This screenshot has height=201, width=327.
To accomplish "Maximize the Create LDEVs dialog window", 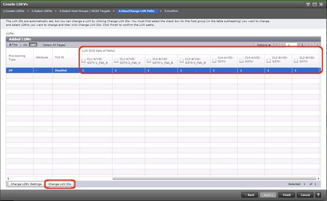I will pos(315,4).
